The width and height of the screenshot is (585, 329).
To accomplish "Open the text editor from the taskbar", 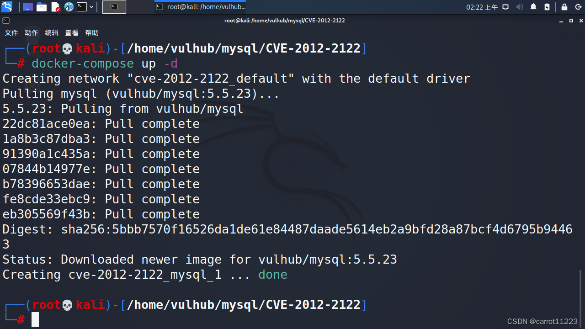I will click(55, 6).
